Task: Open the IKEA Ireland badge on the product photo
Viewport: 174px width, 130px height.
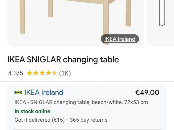Action: click(x=120, y=39)
